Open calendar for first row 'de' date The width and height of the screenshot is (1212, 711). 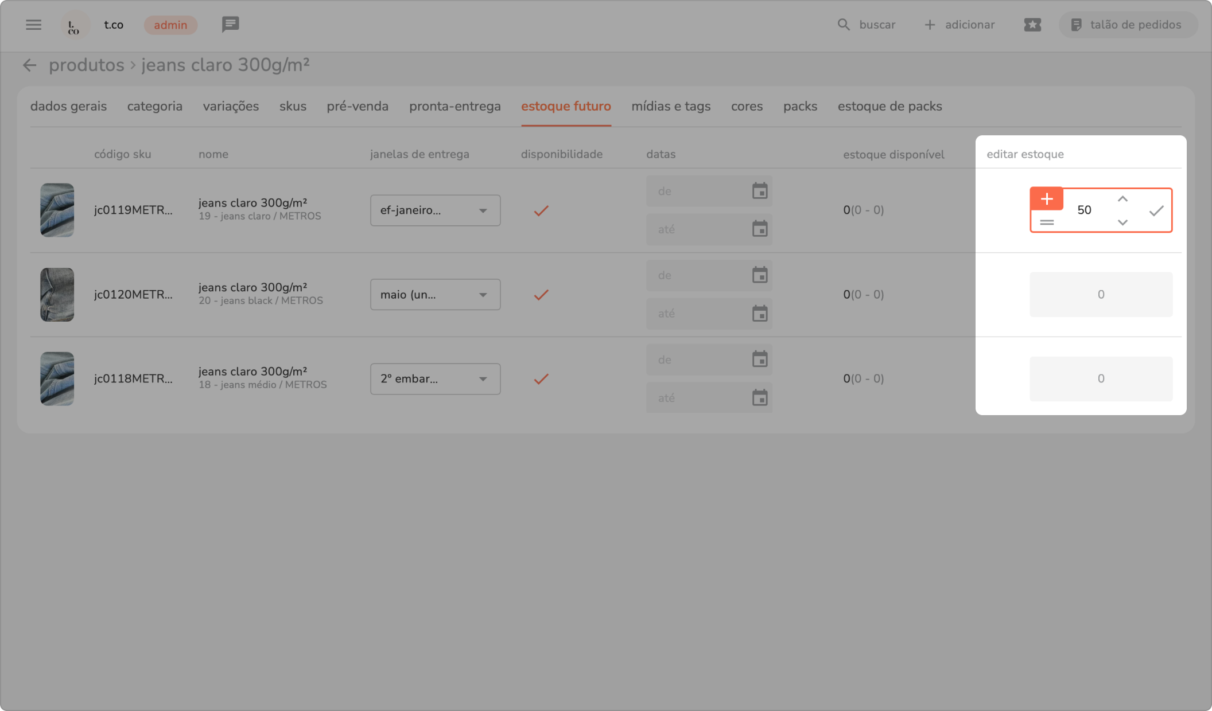click(760, 191)
